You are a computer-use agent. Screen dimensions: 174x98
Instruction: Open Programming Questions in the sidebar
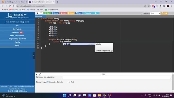pos(17,39)
